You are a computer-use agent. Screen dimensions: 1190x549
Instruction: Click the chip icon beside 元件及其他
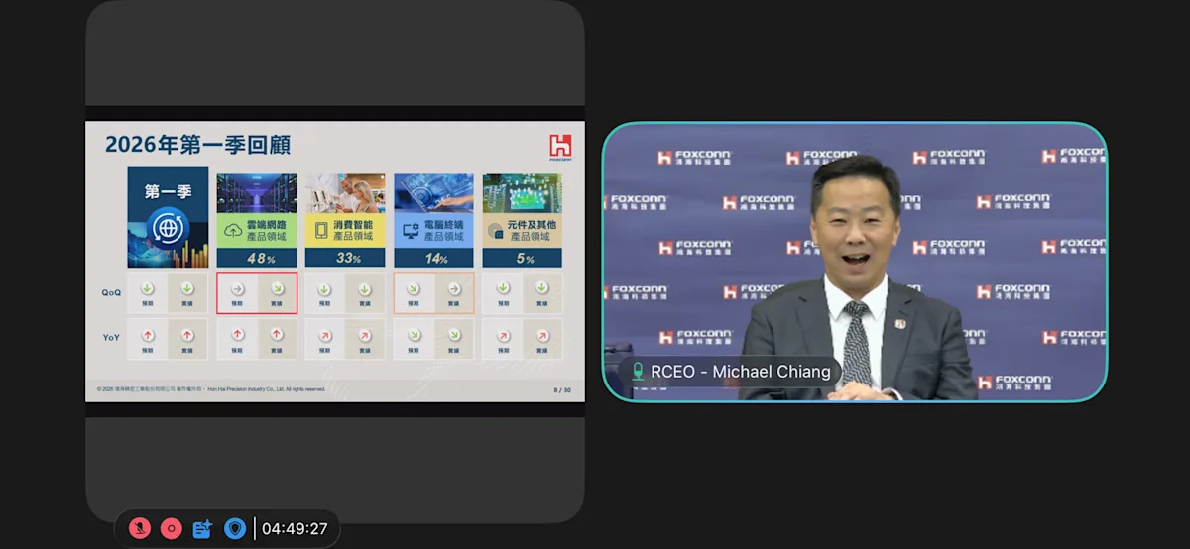[496, 231]
